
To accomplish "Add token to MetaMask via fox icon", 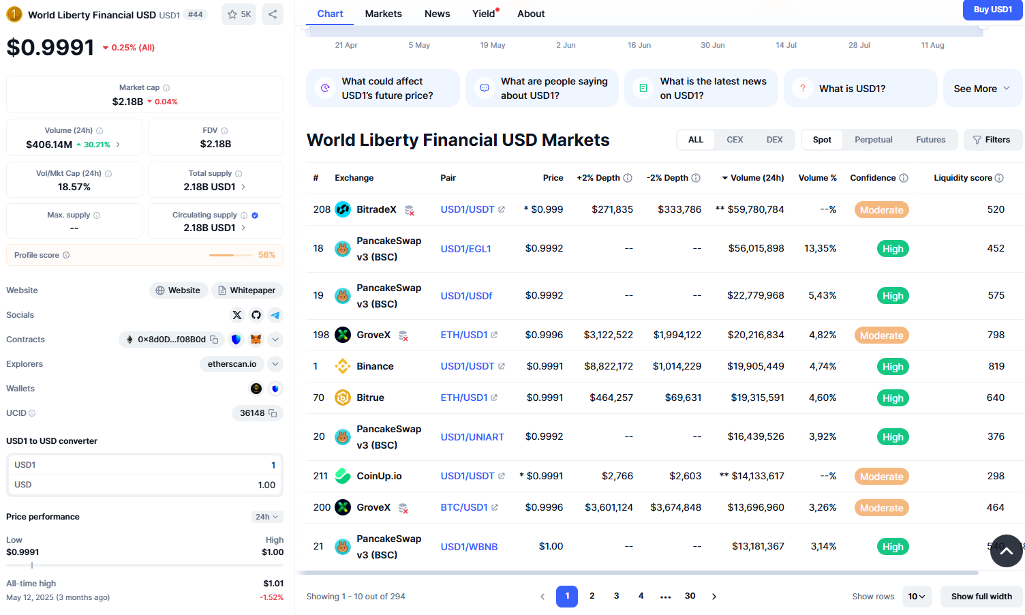I will (256, 340).
